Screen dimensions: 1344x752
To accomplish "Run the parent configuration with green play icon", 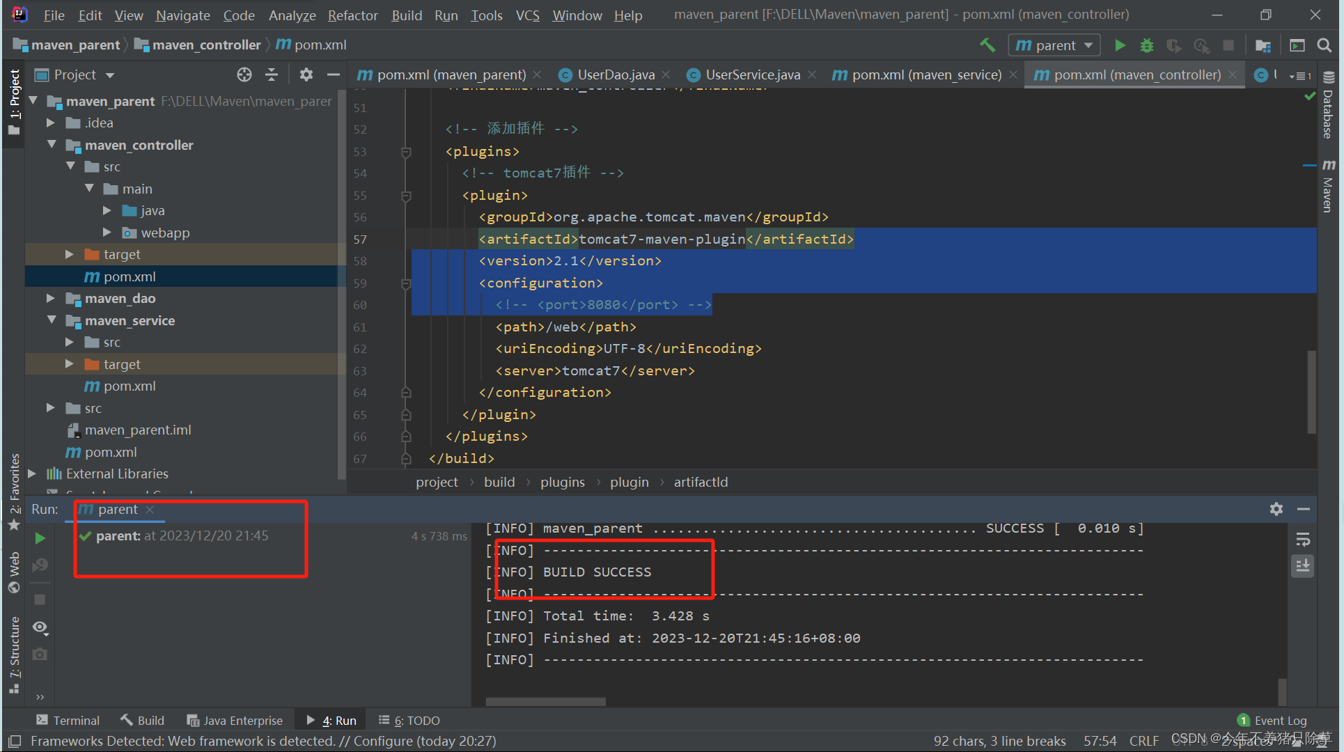I will click(x=1120, y=45).
